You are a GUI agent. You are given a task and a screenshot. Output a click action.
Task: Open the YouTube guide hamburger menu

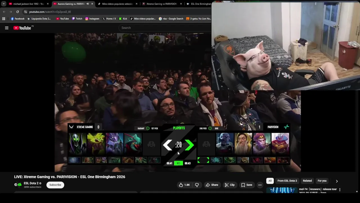click(x=7, y=28)
